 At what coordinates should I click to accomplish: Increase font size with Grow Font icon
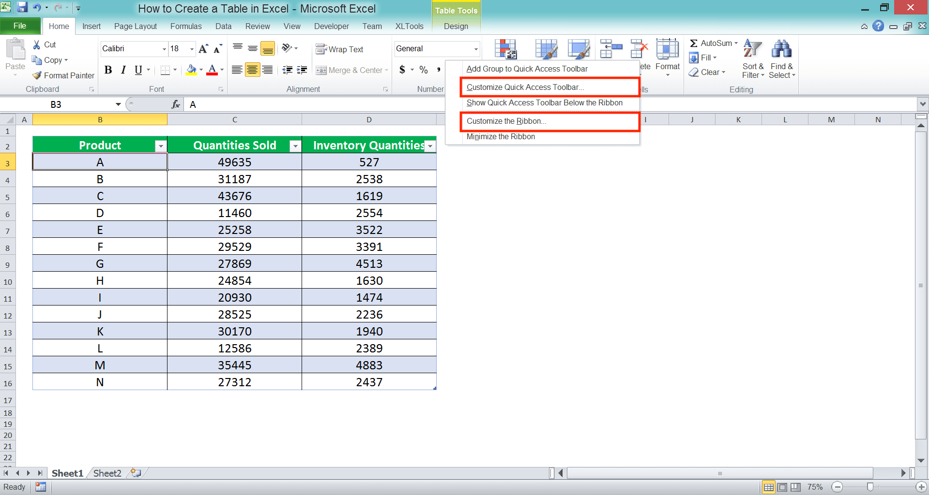pos(203,48)
